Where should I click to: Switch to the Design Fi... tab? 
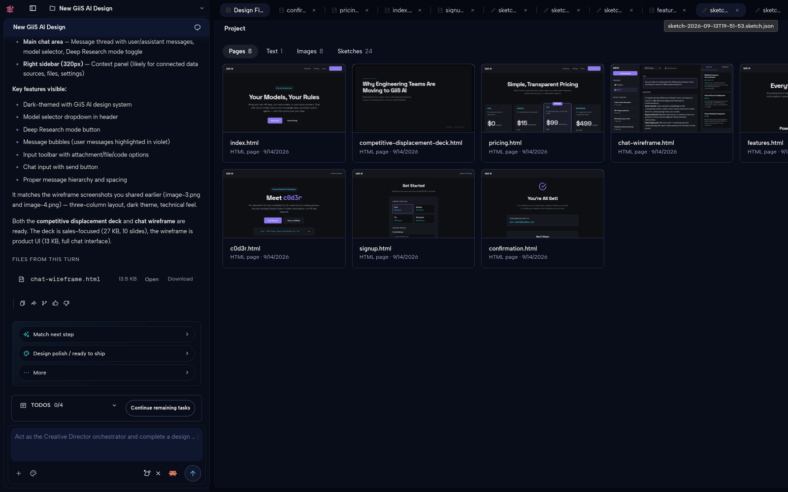tap(245, 10)
